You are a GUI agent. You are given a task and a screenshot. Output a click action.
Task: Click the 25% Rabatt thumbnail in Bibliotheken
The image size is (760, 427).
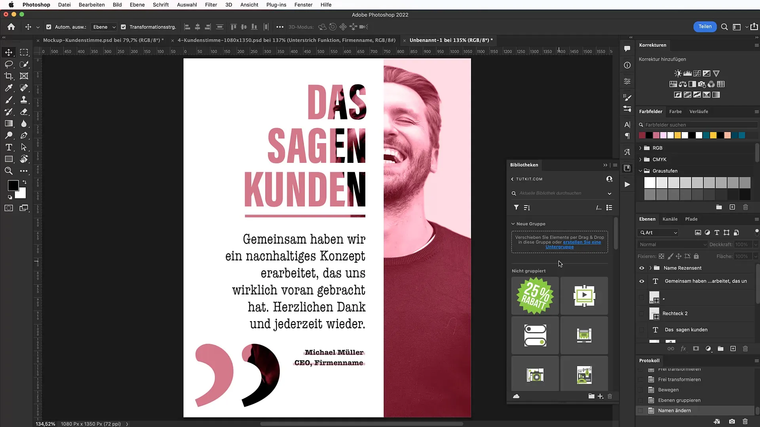point(535,296)
